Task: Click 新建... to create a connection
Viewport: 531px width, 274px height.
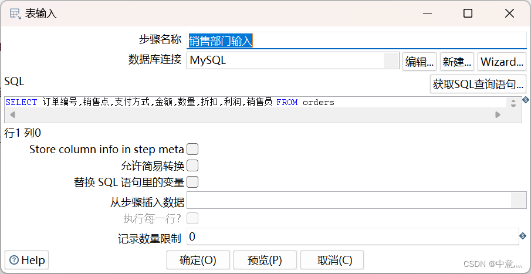Action: tap(456, 62)
